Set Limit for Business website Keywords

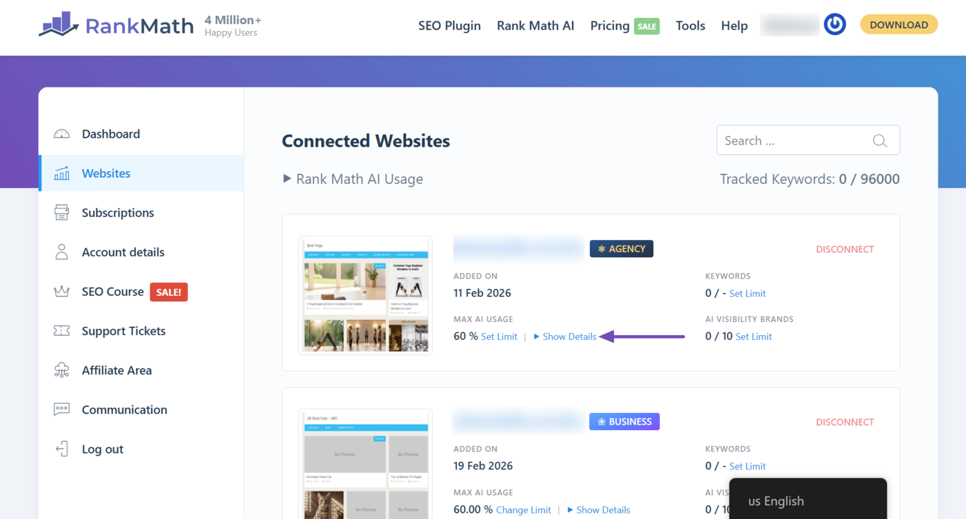click(x=747, y=466)
